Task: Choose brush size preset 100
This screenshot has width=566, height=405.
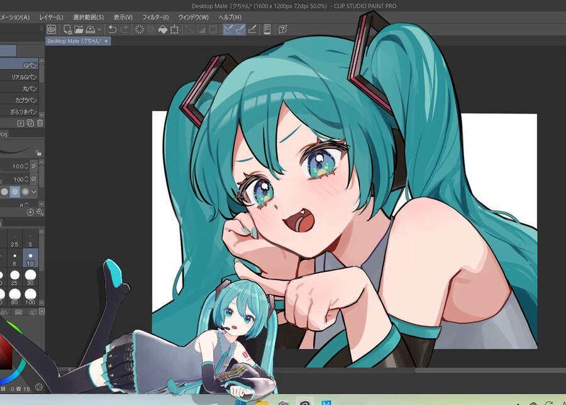Action: tap(30, 296)
